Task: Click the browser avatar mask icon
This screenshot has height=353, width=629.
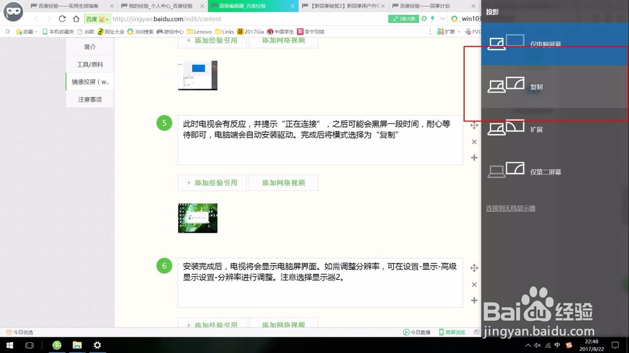Action: [x=13, y=11]
